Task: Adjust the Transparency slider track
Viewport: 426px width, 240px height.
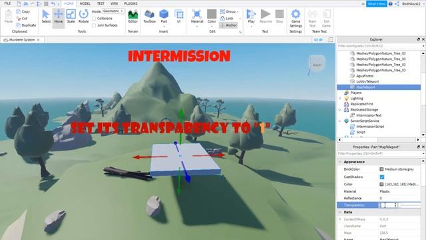Action: pyautogui.click(x=410, y=205)
